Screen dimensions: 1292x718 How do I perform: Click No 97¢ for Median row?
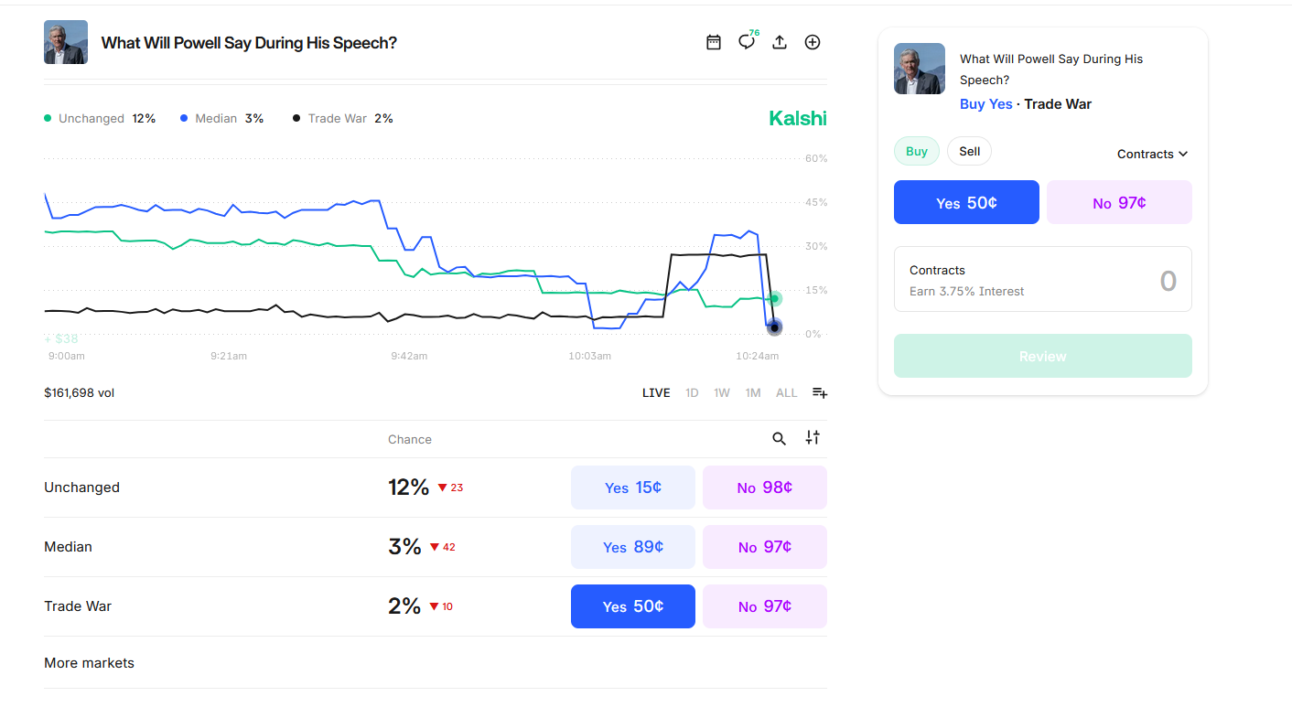point(764,547)
